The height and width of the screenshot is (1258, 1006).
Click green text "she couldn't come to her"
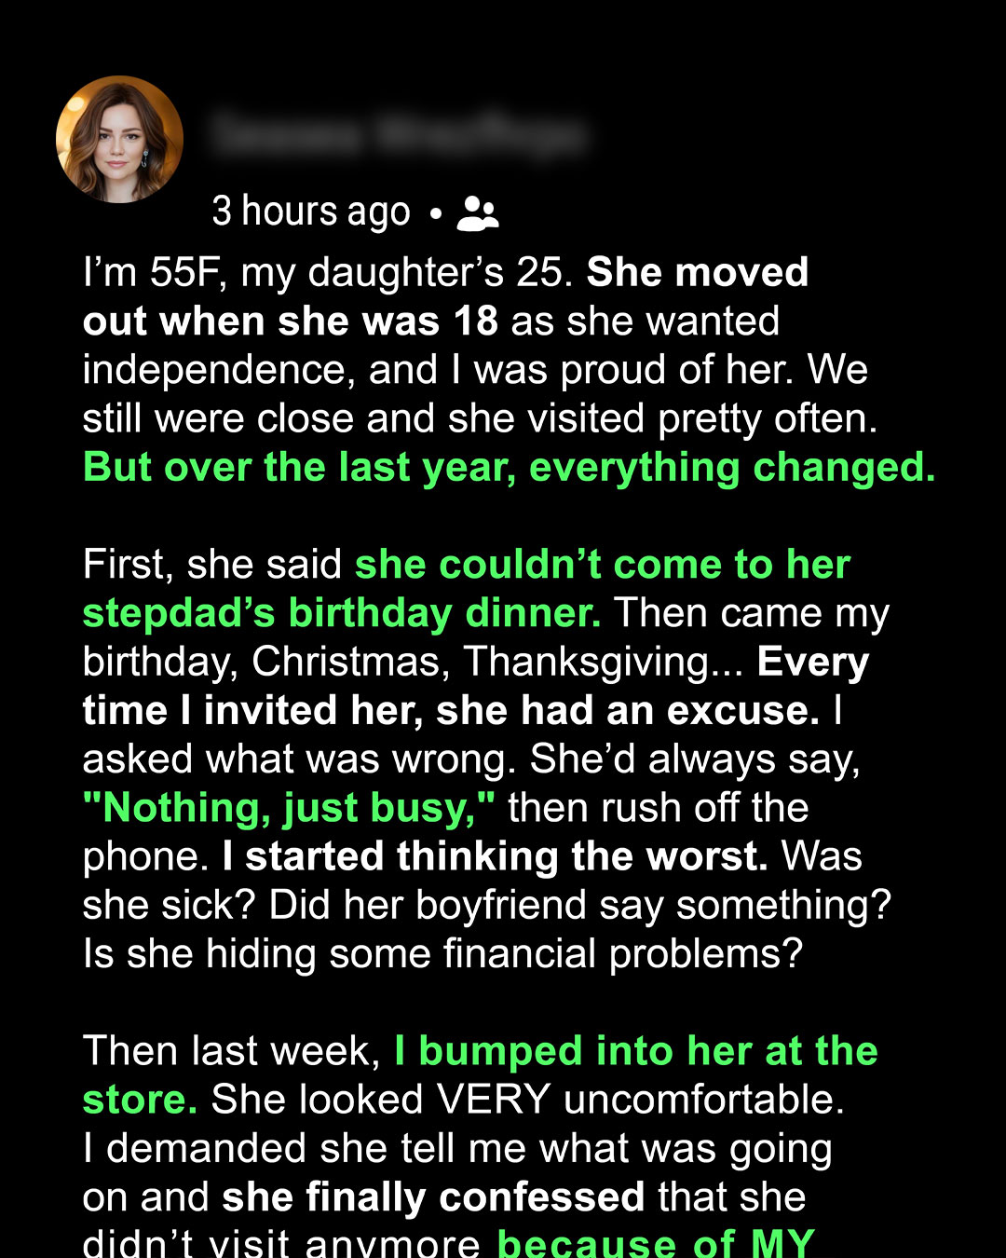[603, 565]
